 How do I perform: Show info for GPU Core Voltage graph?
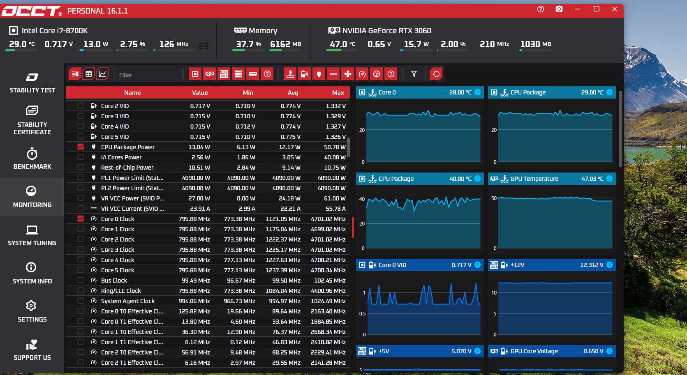tap(610, 351)
